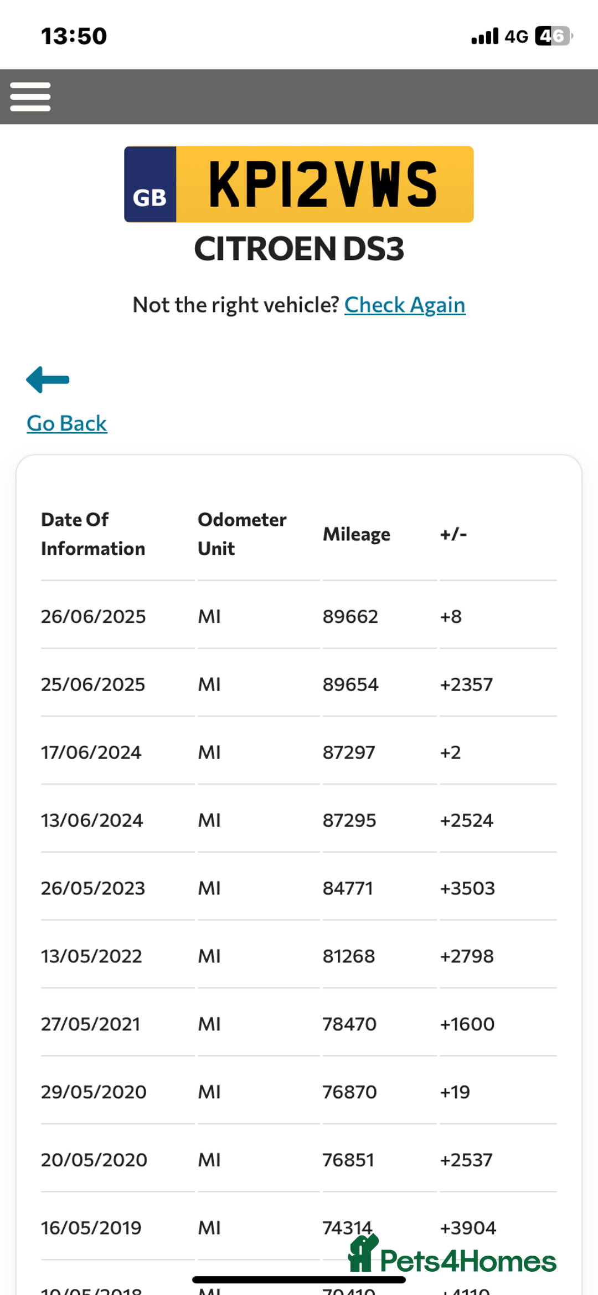
Task: Click the Check Again link
Action: 405,305
